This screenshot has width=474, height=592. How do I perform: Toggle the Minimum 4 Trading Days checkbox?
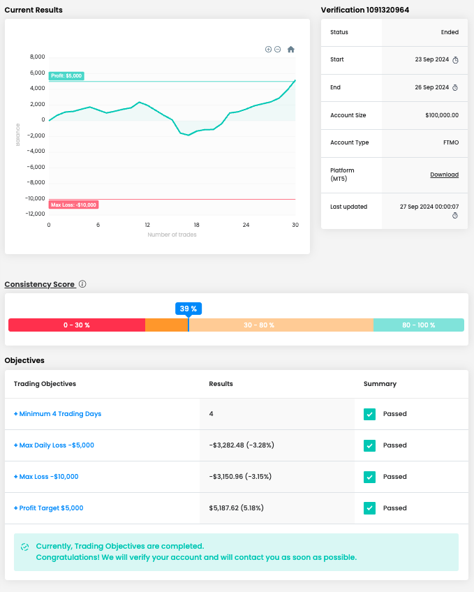coord(369,414)
